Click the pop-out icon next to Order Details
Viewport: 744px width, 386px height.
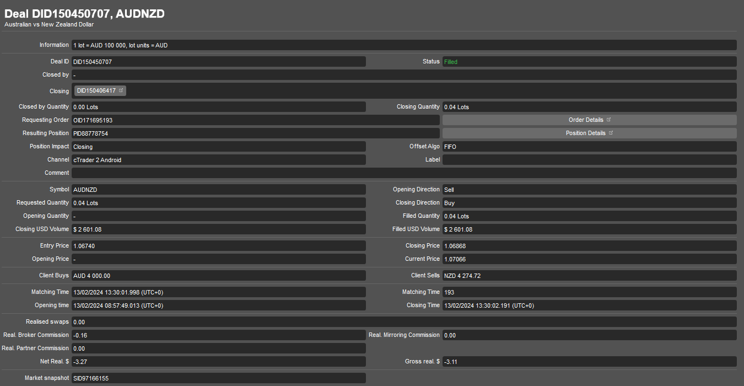pos(609,120)
